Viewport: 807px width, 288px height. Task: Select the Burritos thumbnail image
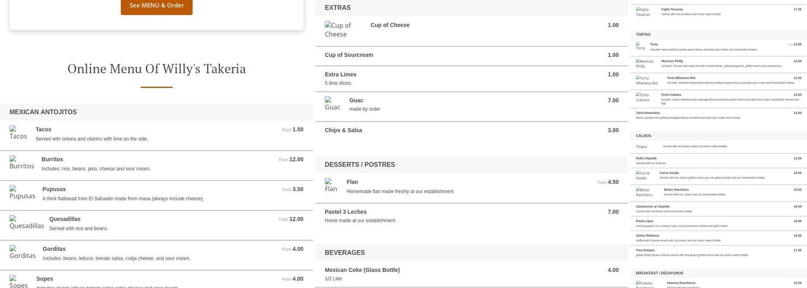(22, 163)
